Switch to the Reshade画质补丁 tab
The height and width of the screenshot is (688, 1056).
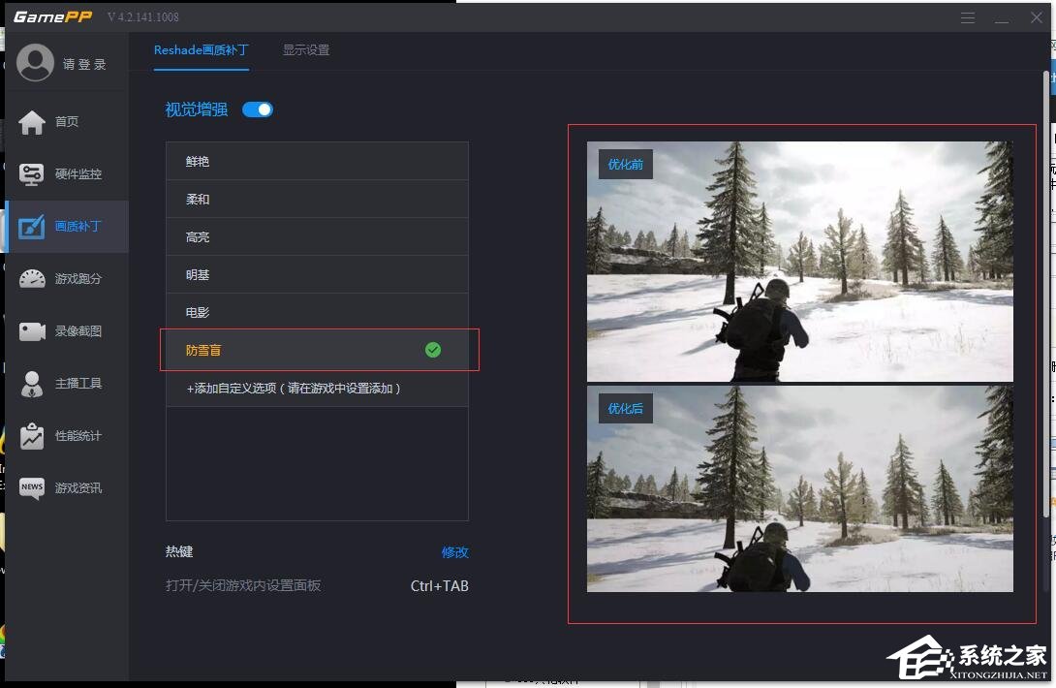[x=201, y=49]
